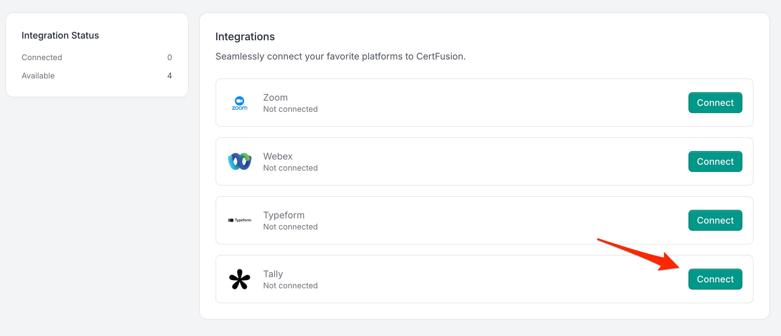Click the Tally asterisk logo icon
The height and width of the screenshot is (336, 781).
[239, 279]
